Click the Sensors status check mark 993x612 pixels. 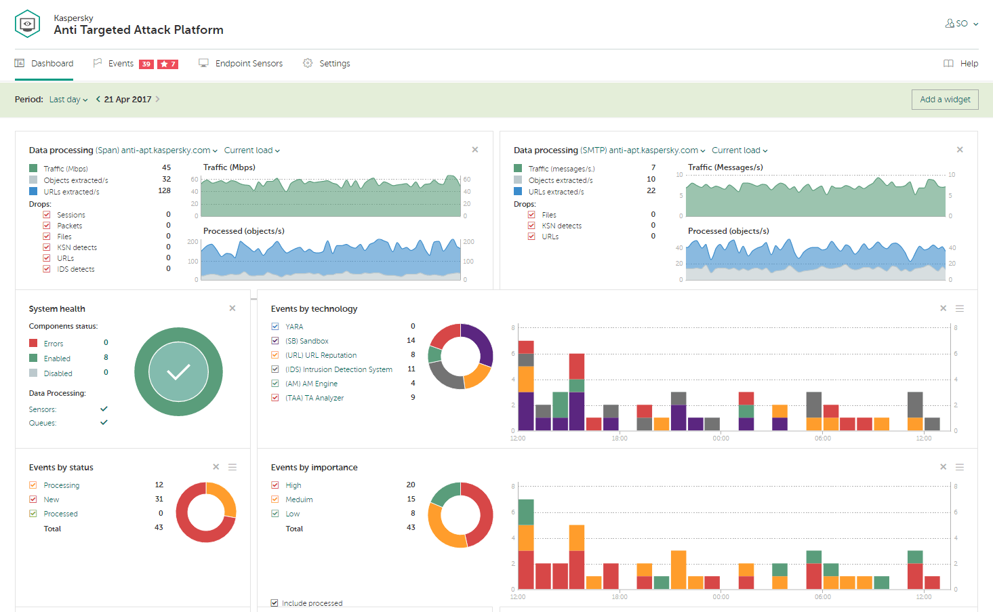coord(104,409)
